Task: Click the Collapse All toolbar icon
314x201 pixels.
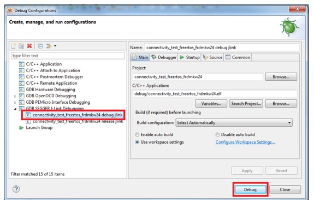Action: (40, 46)
